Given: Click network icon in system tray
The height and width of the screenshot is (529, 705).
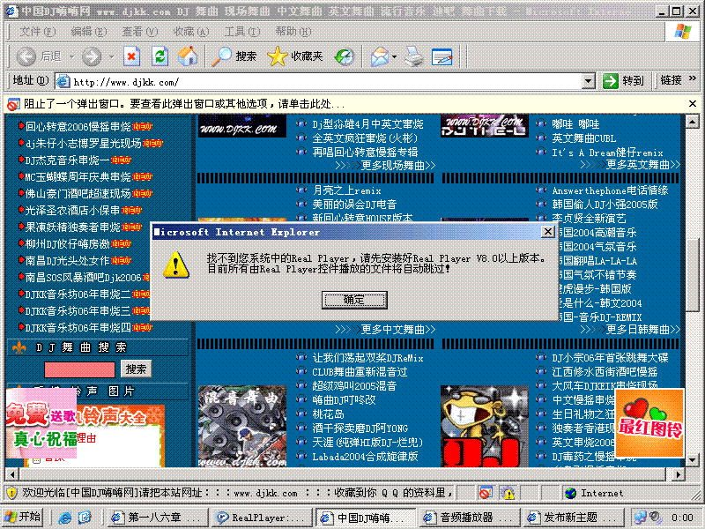Looking at the screenshot, I should (x=641, y=518).
